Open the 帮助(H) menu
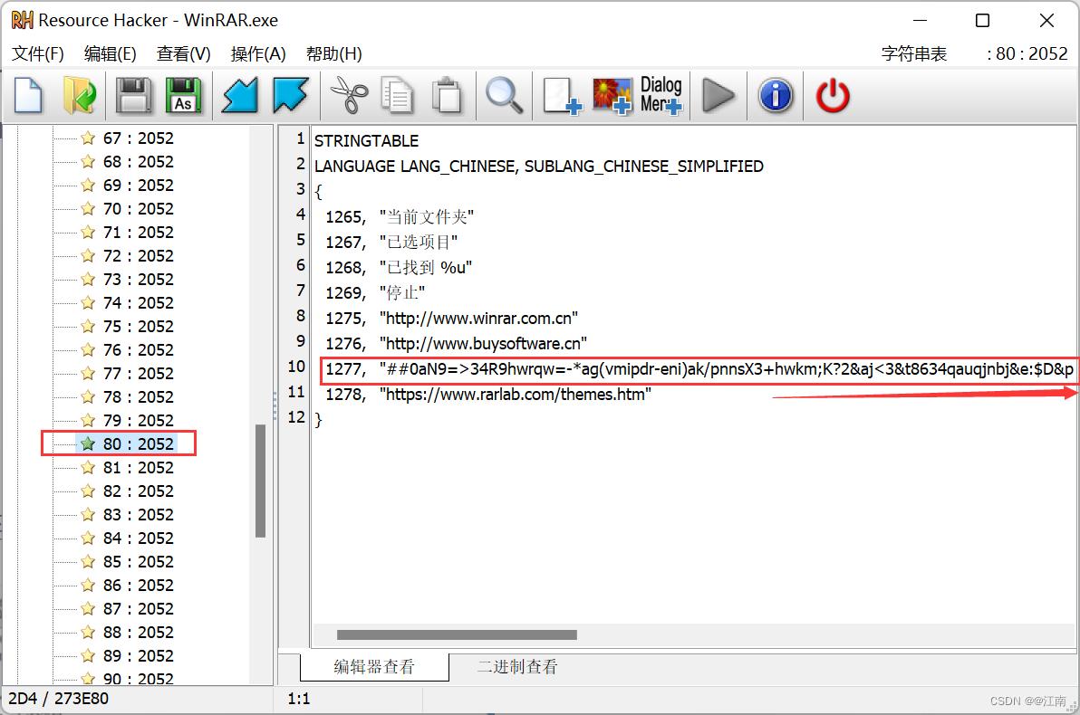 [334, 53]
